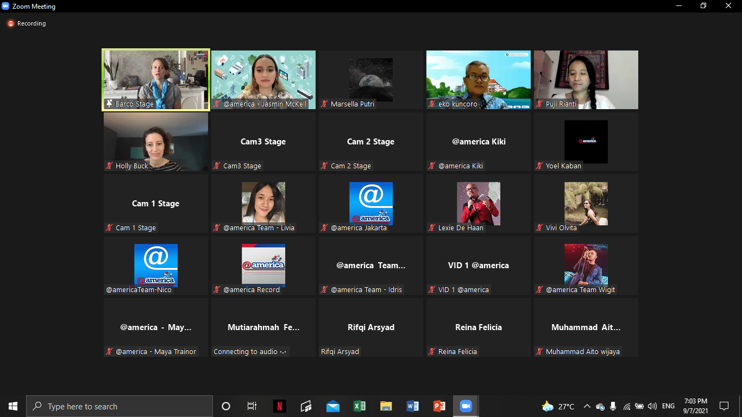Click the Muhammad Aito wijaya label
This screenshot has width=742, height=417.
point(583,351)
